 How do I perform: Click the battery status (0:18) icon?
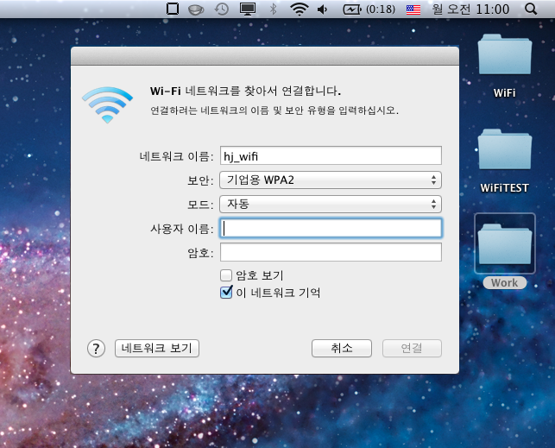(x=369, y=9)
